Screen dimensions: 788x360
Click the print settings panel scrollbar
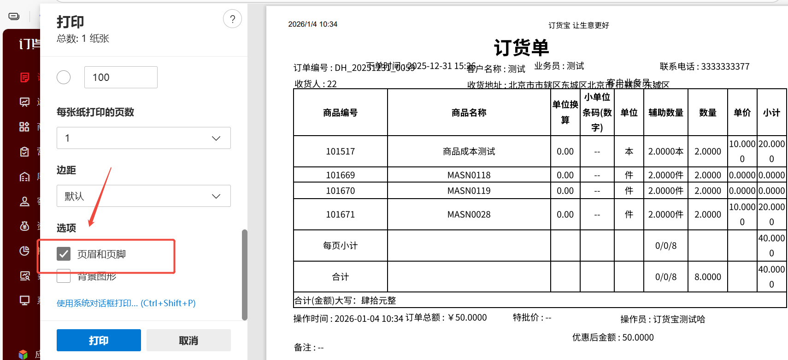pyautogui.click(x=245, y=274)
